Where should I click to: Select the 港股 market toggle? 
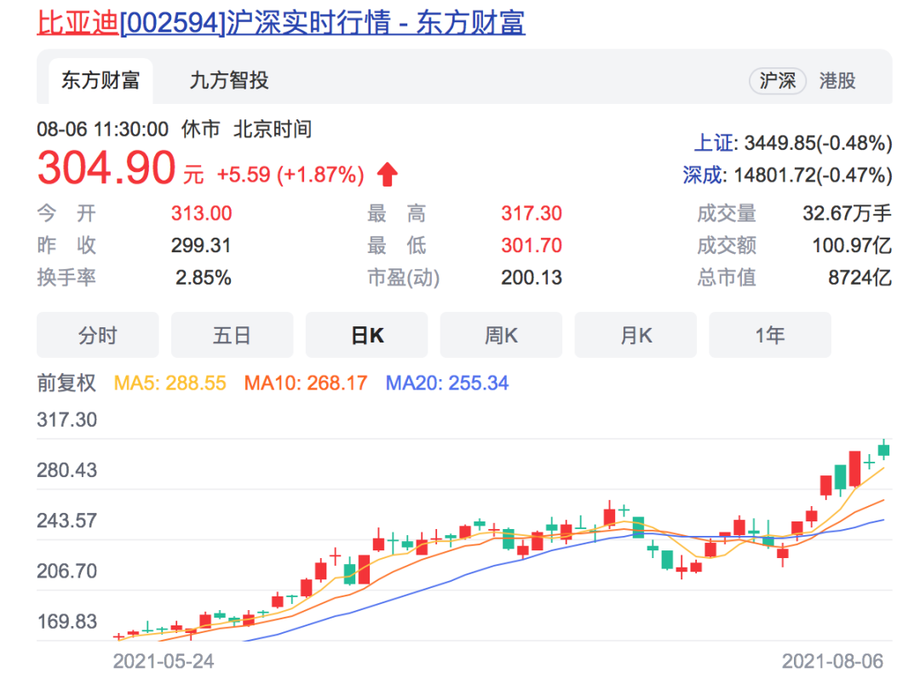tap(837, 81)
